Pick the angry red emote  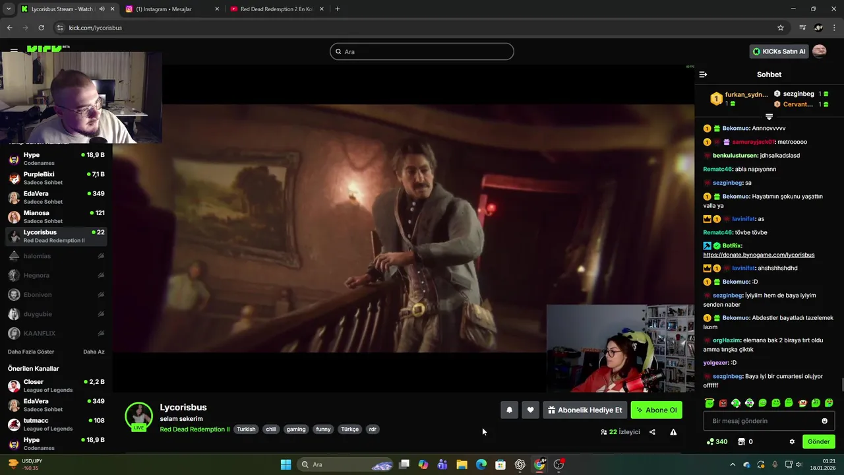[723, 402]
